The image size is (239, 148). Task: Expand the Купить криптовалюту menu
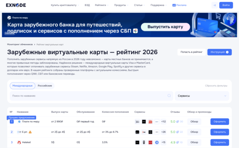[65, 5]
